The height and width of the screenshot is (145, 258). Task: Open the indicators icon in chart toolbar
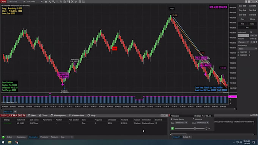[72, 2]
